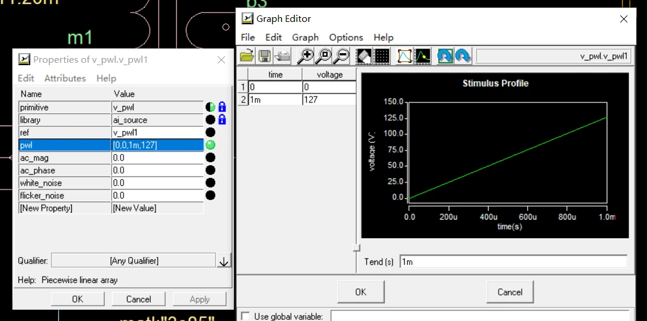Viewport: 647px width, 321px height.
Task: Toggle the green dot for pwl row
Action: [x=211, y=145]
